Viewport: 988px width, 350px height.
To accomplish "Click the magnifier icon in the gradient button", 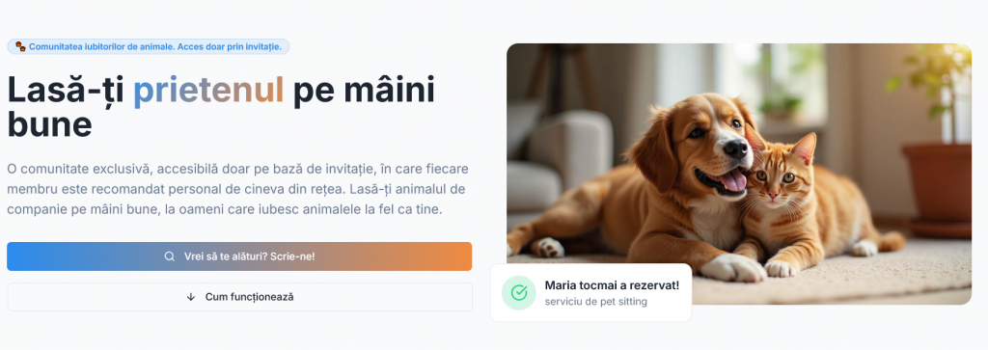I will [x=170, y=256].
